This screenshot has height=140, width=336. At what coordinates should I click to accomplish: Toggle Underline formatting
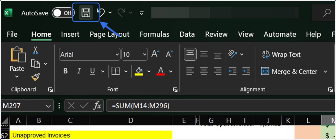93,71
